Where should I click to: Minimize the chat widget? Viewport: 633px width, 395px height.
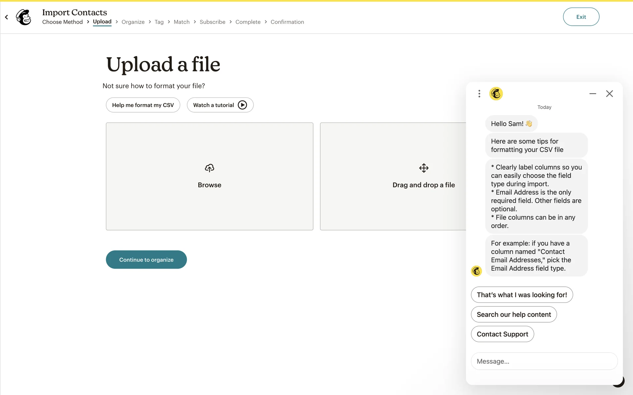(592, 94)
